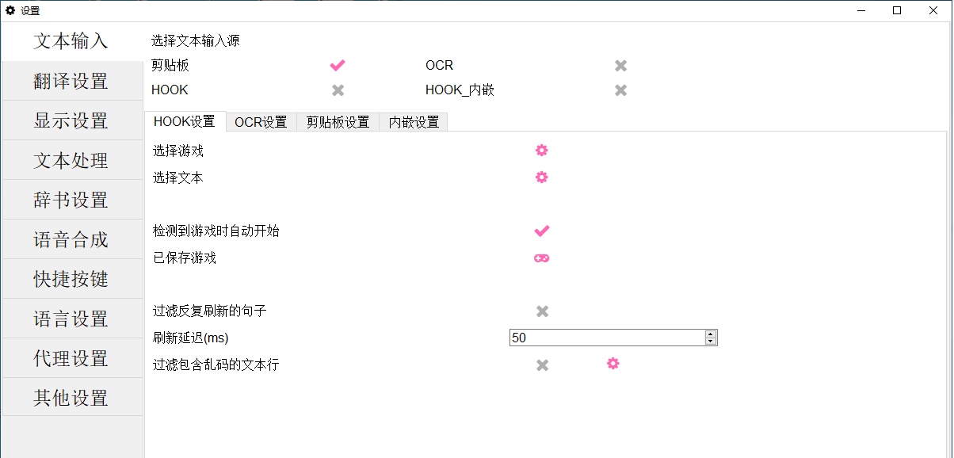Screen dimensions: 954x458
Task: Enable HOOK input source
Action: (x=337, y=90)
